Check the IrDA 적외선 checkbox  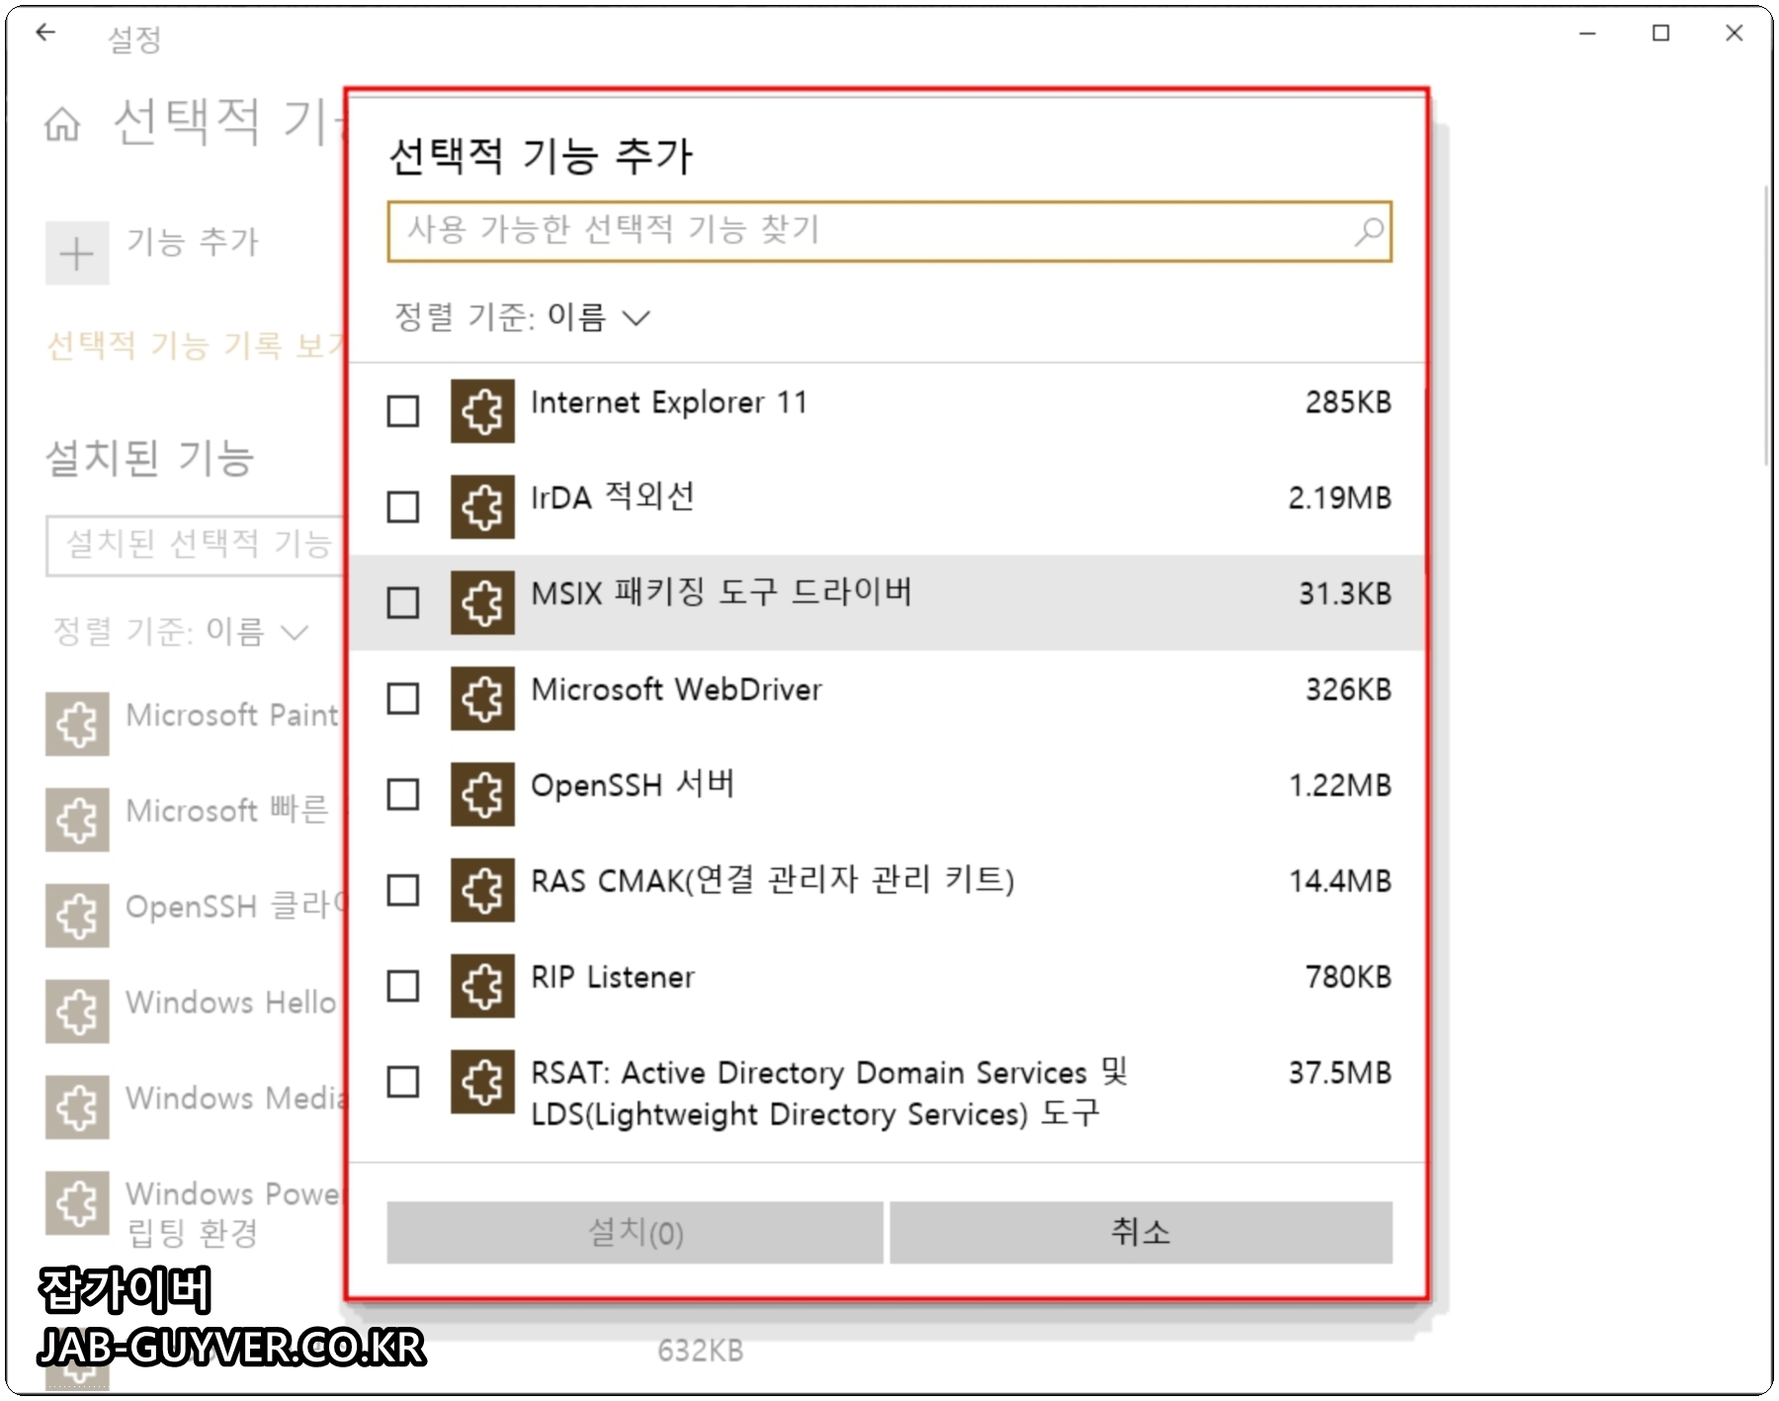pyautogui.click(x=403, y=506)
